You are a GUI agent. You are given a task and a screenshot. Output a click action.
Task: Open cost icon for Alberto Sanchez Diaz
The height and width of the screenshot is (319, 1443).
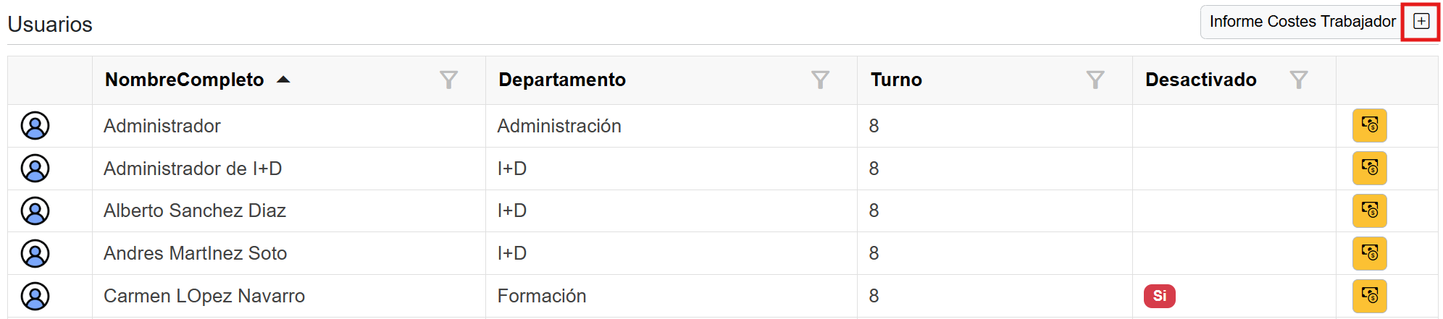coord(1369,210)
